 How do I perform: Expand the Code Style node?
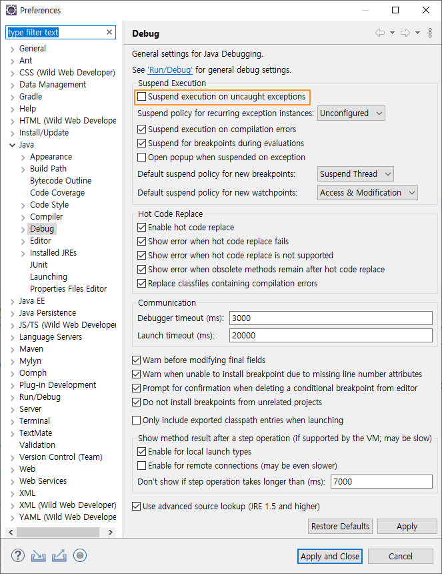click(x=23, y=206)
